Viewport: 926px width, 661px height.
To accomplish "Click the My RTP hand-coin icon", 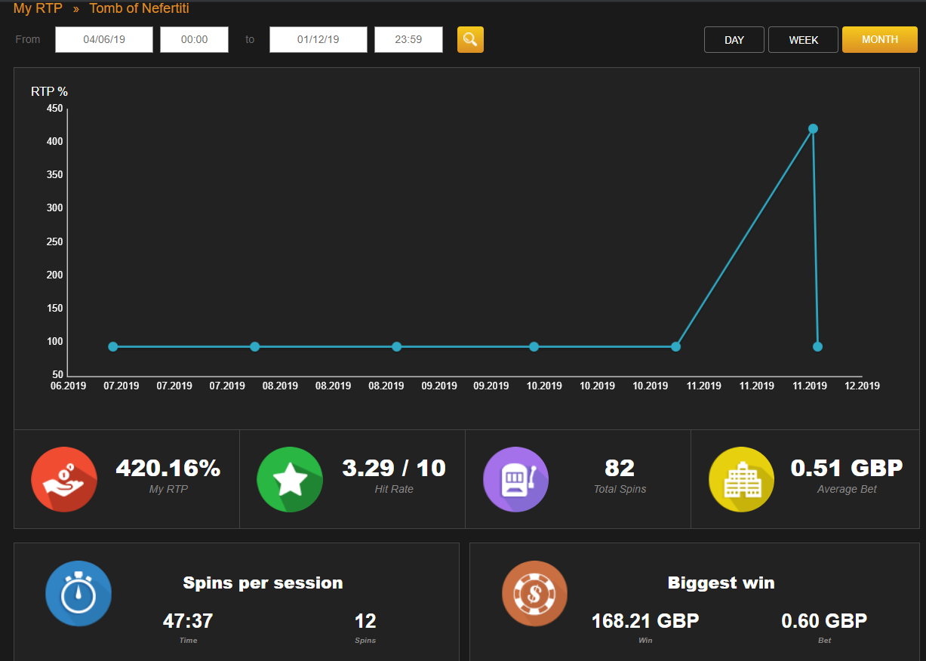I will coord(64,479).
